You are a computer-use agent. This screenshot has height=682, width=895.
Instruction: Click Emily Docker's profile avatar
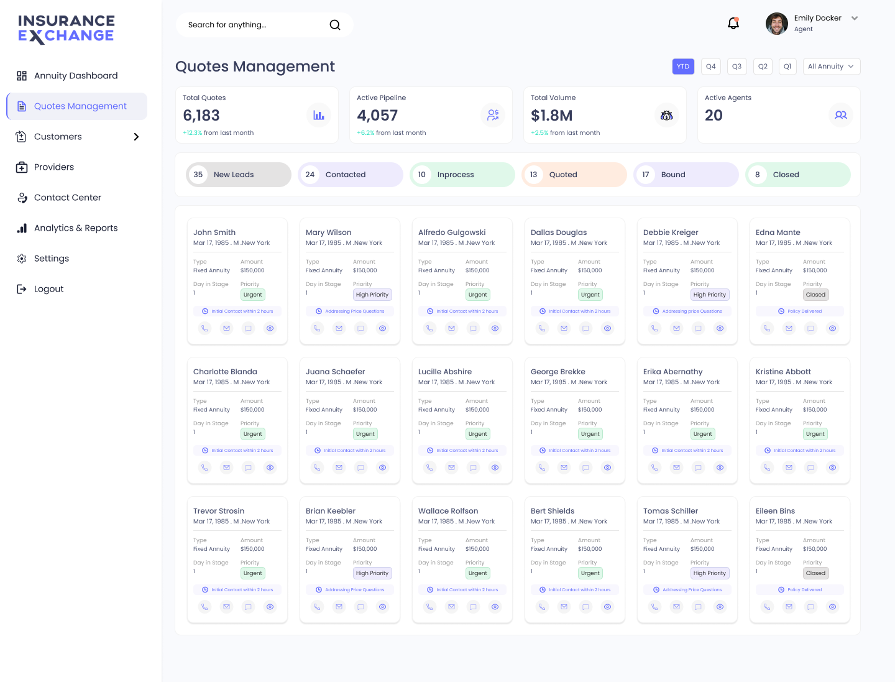coord(777,24)
